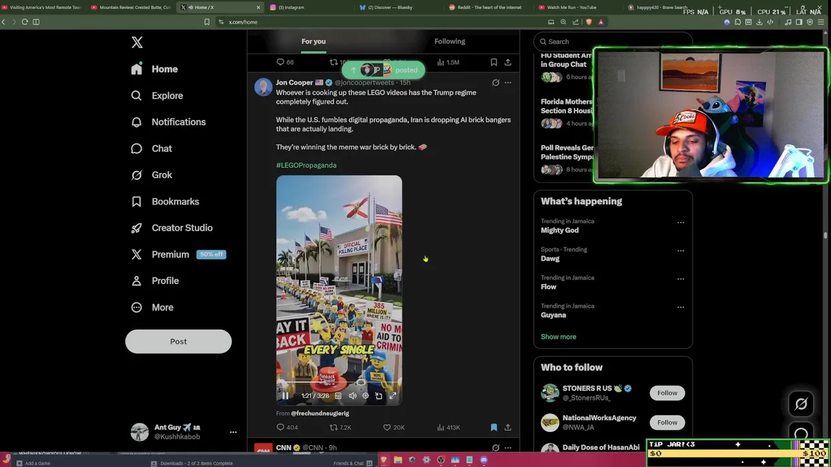Open more options for Guyana trend
The height and width of the screenshot is (467, 831).
680,307
